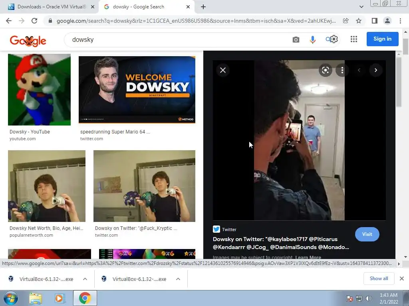Click the Visit button
The height and width of the screenshot is (306, 409).
367,234
